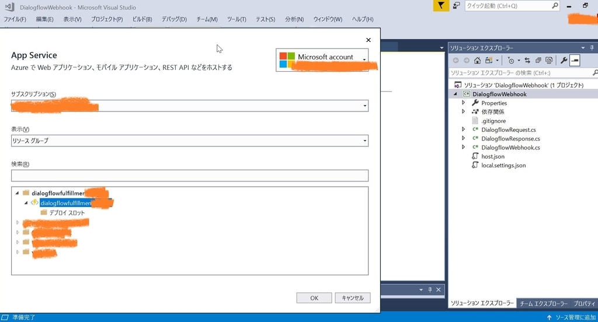This screenshot has width=598, height=322.
Task: Toggle Preview Selected Items button
Action: pyautogui.click(x=575, y=60)
